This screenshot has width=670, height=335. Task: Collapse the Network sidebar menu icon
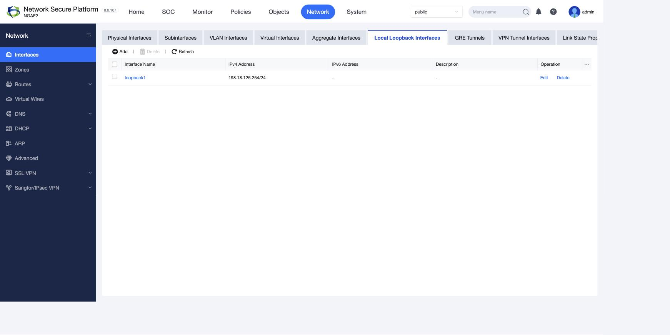coord(89,35)
